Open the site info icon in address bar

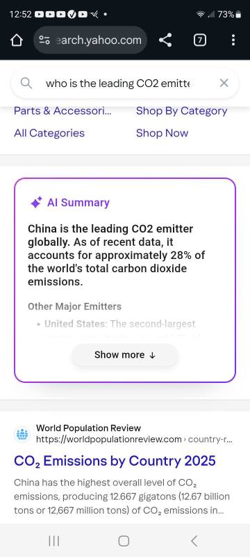point(44,40)
